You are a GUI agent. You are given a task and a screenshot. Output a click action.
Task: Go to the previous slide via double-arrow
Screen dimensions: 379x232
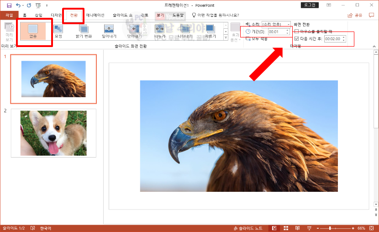(376, 210)
